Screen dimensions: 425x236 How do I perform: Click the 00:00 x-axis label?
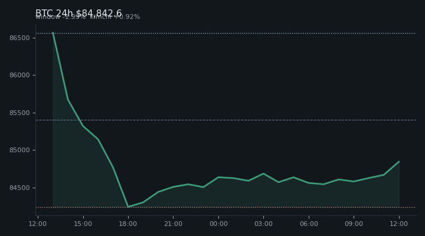pos(218,224)
